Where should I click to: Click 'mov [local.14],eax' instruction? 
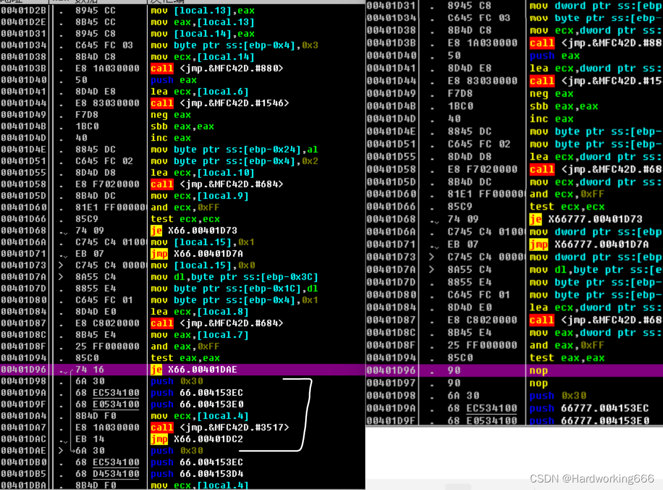203,34
